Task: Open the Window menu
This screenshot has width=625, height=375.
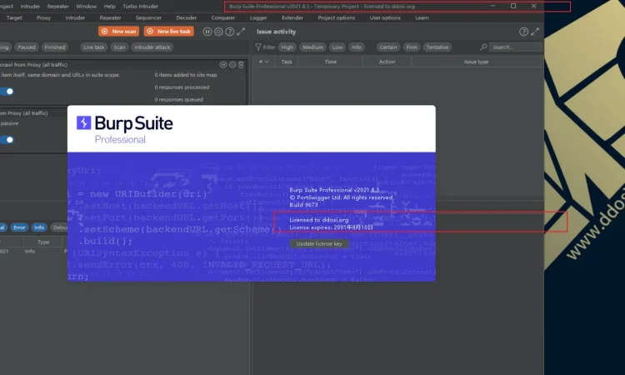Action: coord(86,7)
